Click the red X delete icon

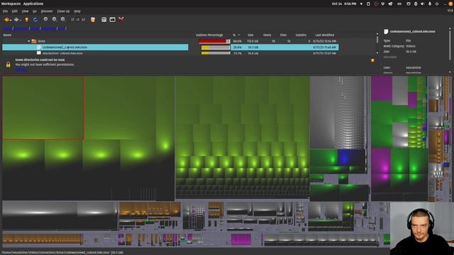click(x=121, y=20)
